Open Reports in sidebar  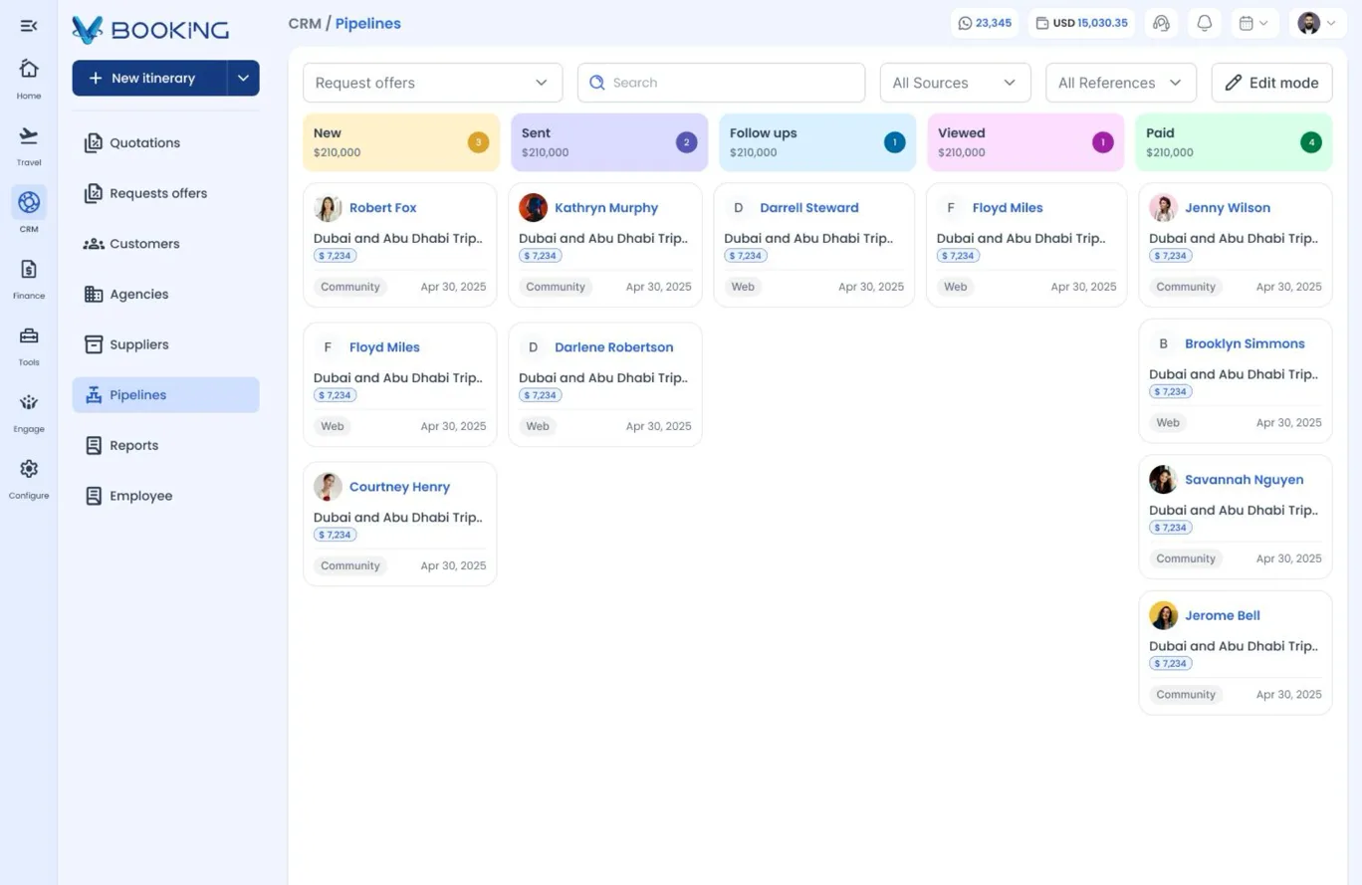point(165,445)
